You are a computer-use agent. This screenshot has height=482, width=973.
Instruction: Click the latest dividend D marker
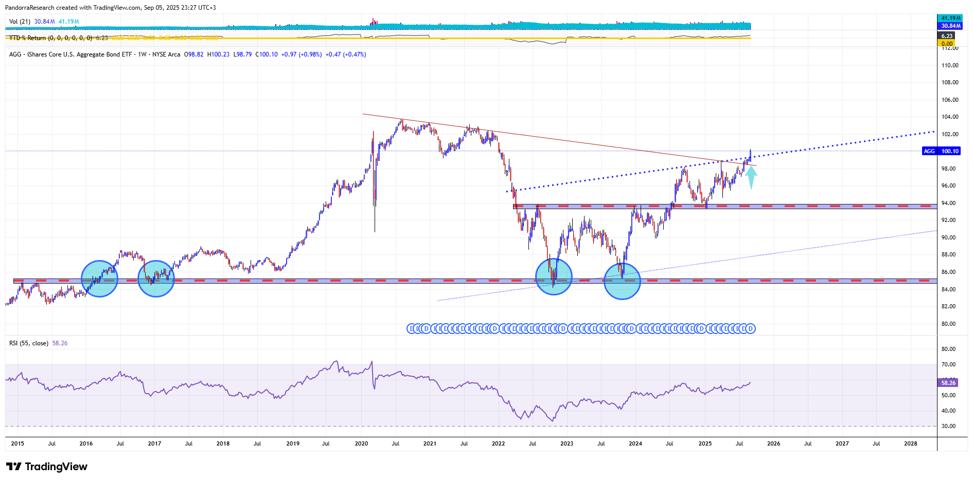[x=751, y=328]
